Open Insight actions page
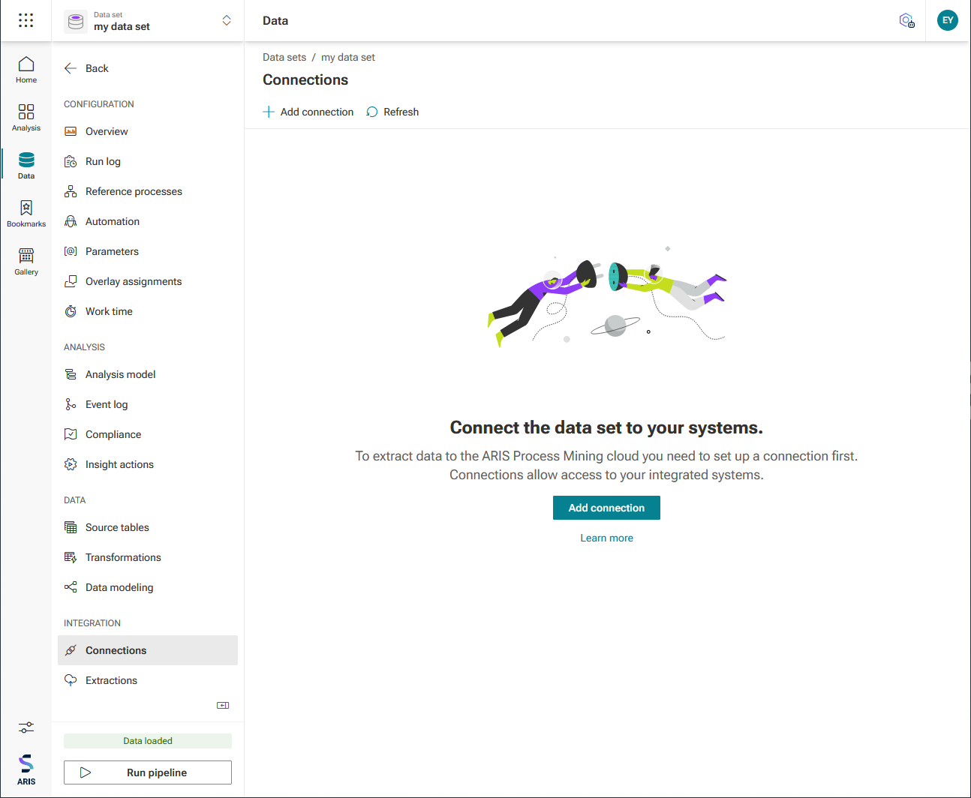 tap(148, 464)
